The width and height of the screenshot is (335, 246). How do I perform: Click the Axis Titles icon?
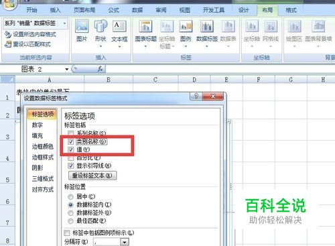coord(167,26)
